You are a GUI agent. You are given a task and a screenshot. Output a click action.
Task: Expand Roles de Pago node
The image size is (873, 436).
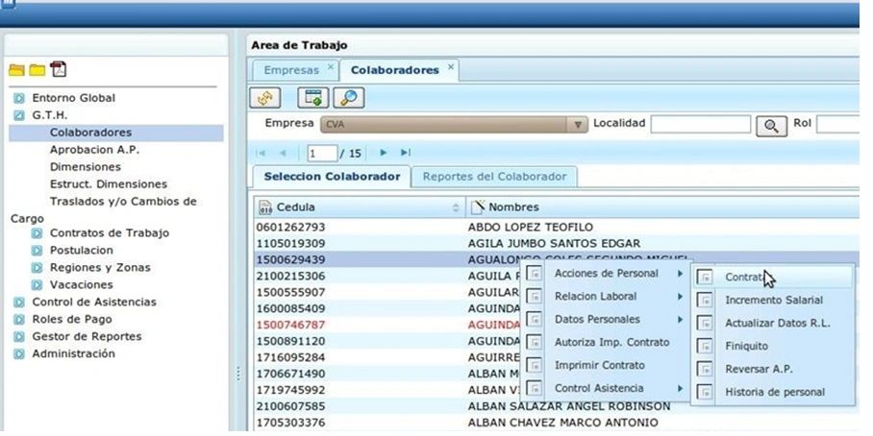[19, 320]
